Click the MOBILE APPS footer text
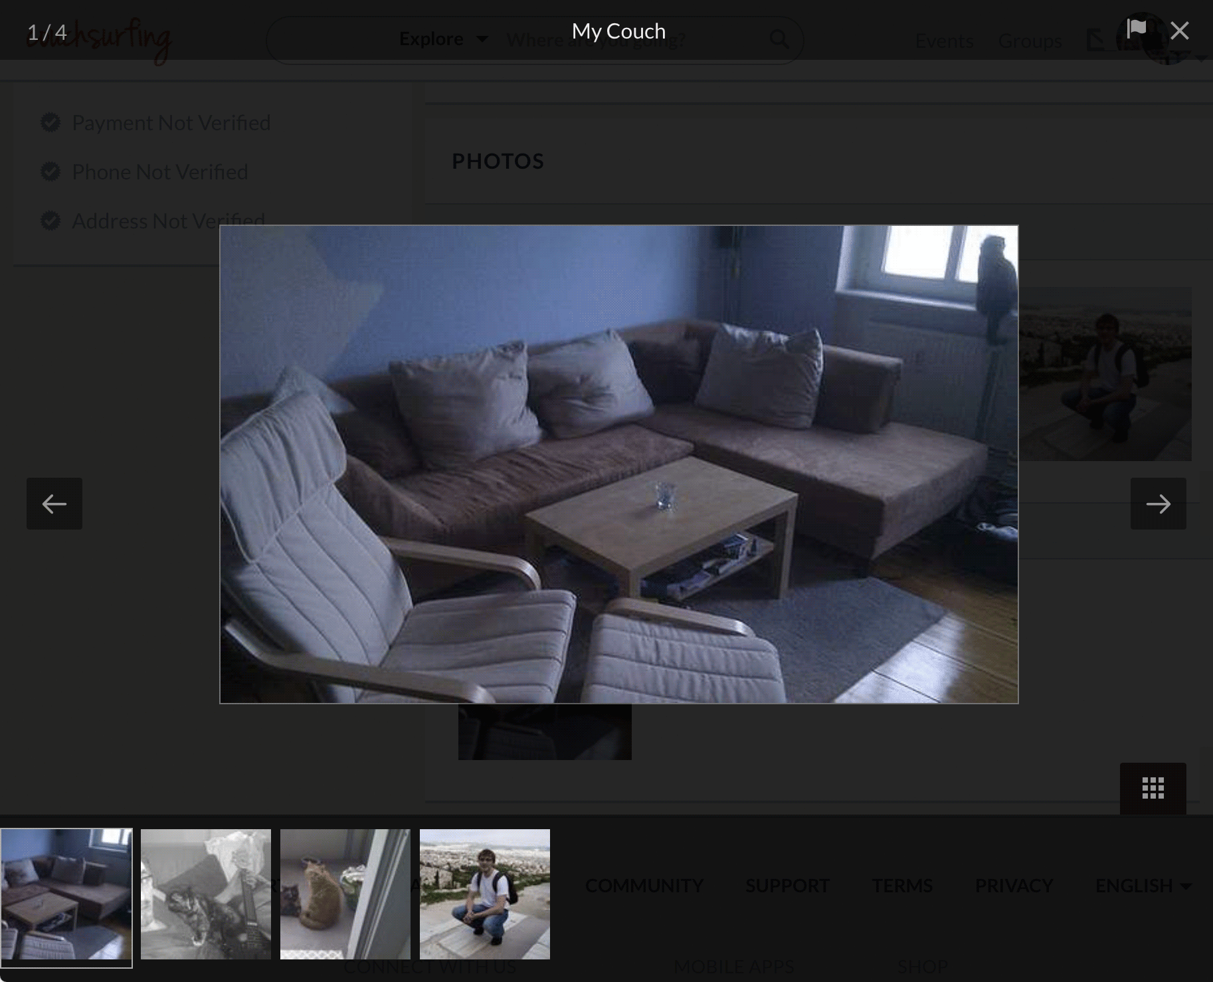 pos(734,967)
